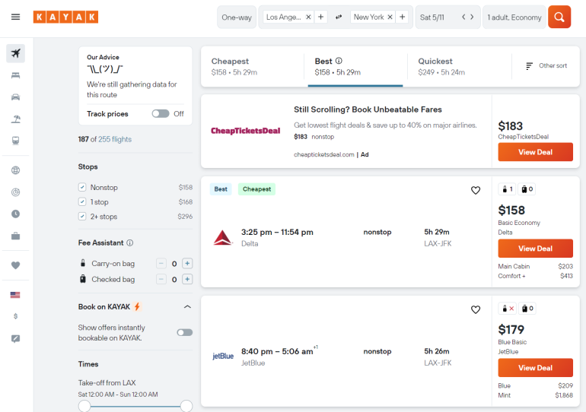Select the Stays bed icon in sidebar
The height and width of the screenshot is (412, 586).
point(15,75)
